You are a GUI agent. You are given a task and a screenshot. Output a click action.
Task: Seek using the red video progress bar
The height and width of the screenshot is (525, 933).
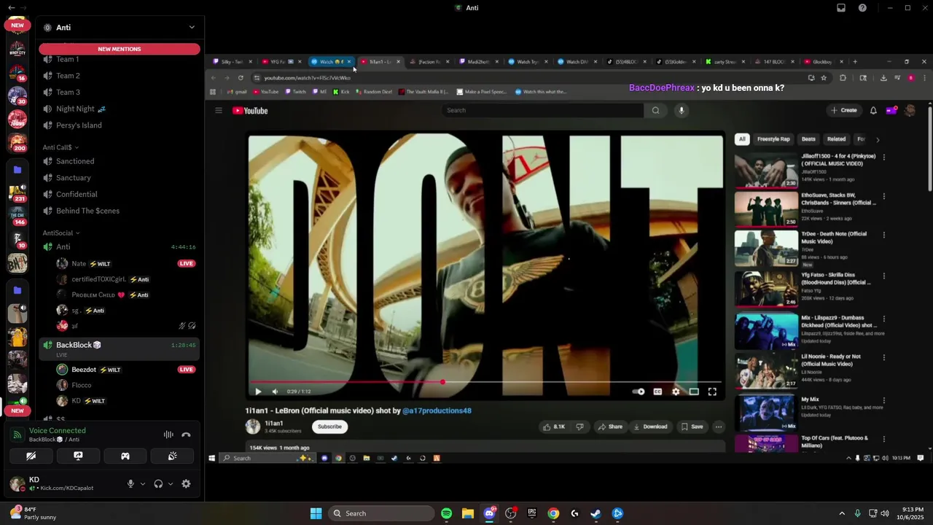coord(486,382)
